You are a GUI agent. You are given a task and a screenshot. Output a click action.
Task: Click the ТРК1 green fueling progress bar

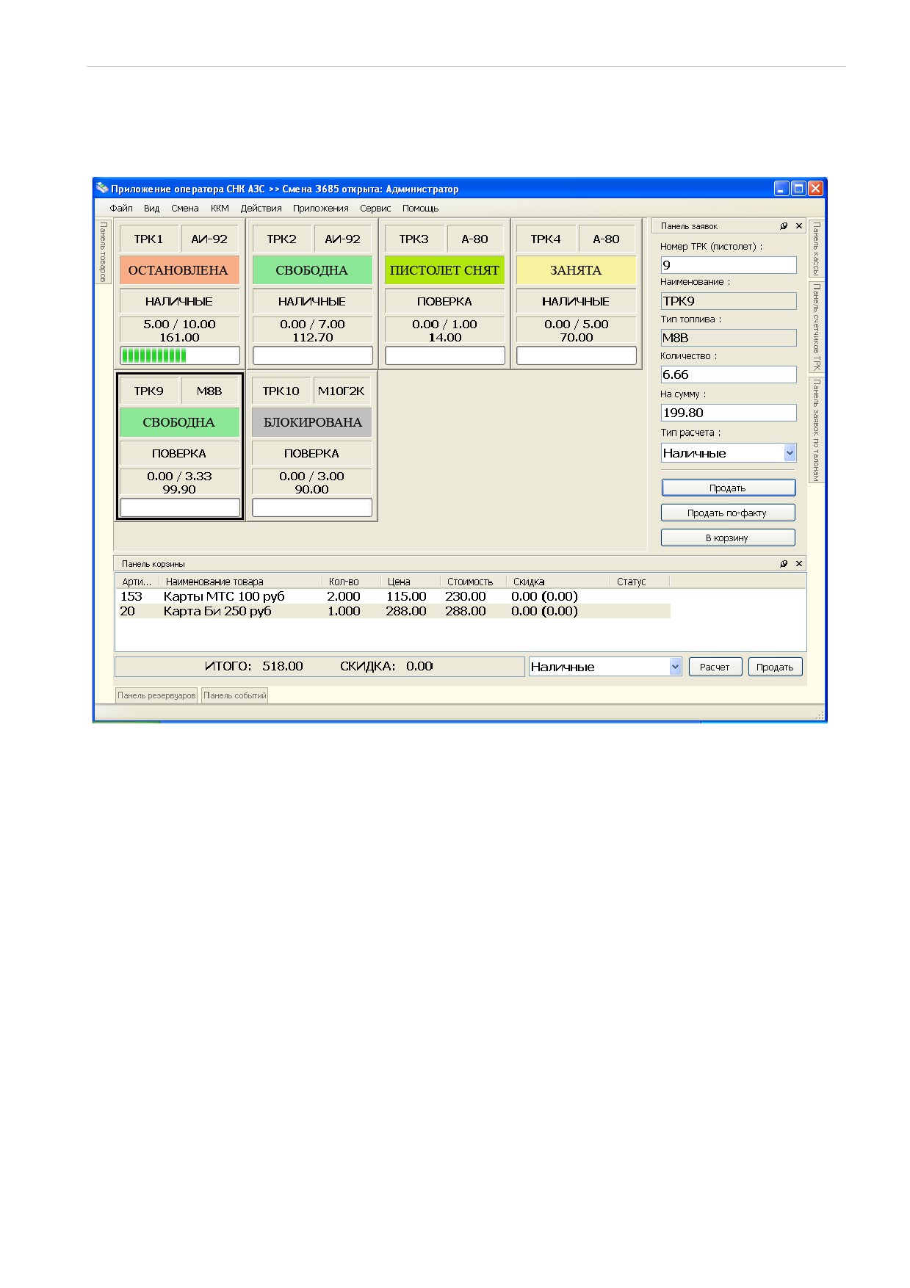point(180,355)
